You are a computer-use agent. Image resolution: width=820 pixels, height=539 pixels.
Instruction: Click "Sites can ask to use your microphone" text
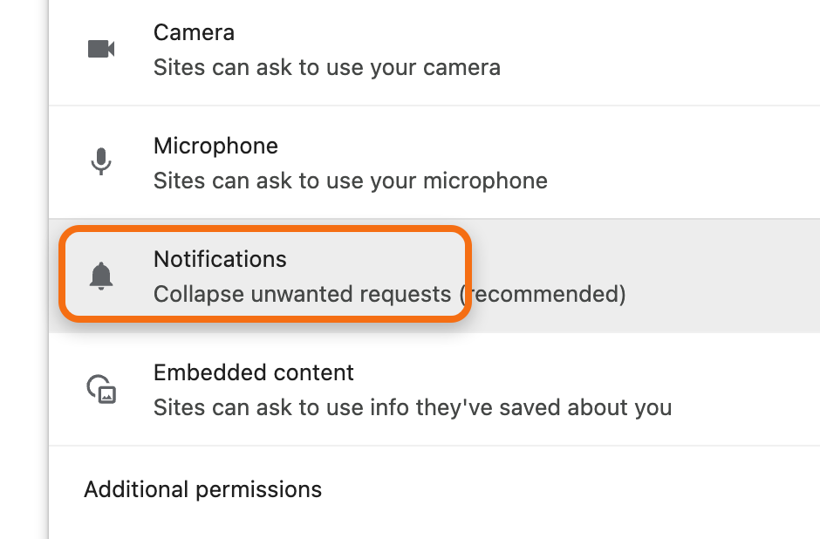pyautogui.click(x=351, y=181)
